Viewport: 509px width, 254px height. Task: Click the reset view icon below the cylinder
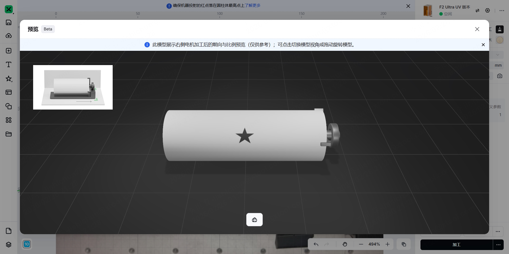point(254,220)
